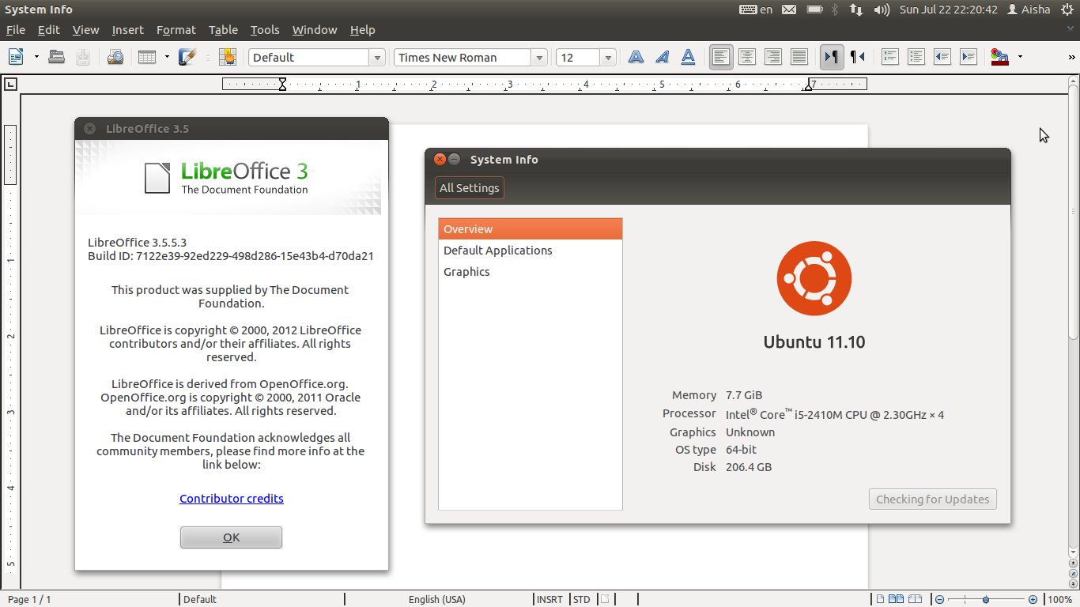Open keyboard layout indicator in top panel

tap(756, 9)
